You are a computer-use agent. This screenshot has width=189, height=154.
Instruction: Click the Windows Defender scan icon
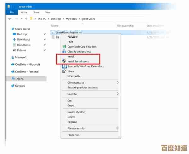tap(64, 66)
